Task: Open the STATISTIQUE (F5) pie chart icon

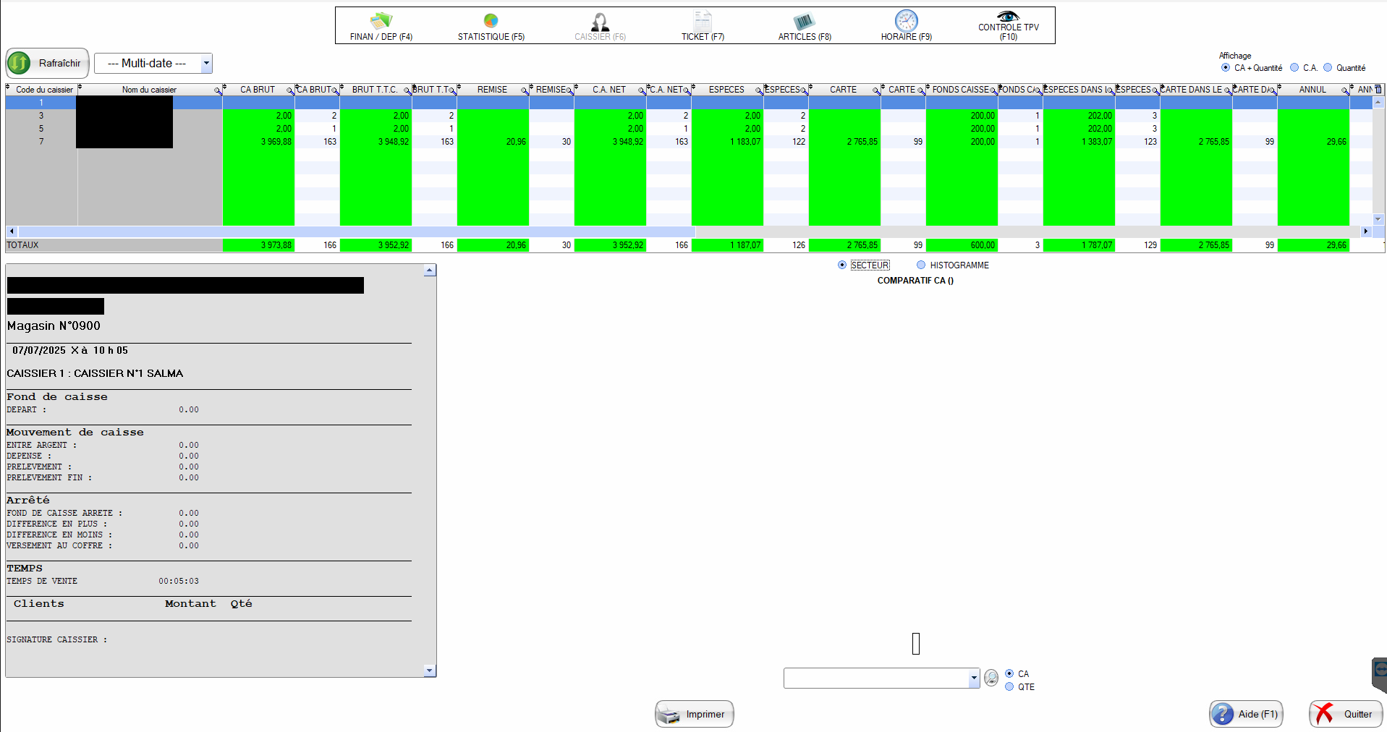Action: point(491,21)
